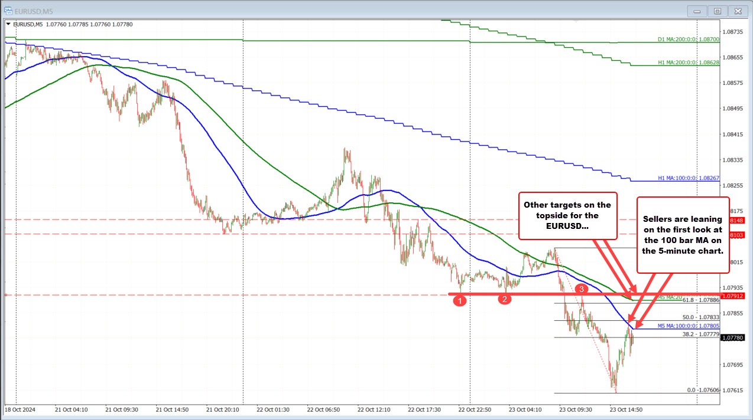The height and width of the screenshot is (420, 753).
Task: Click the 1.08495 price scale value
Action: pos(733,109)
